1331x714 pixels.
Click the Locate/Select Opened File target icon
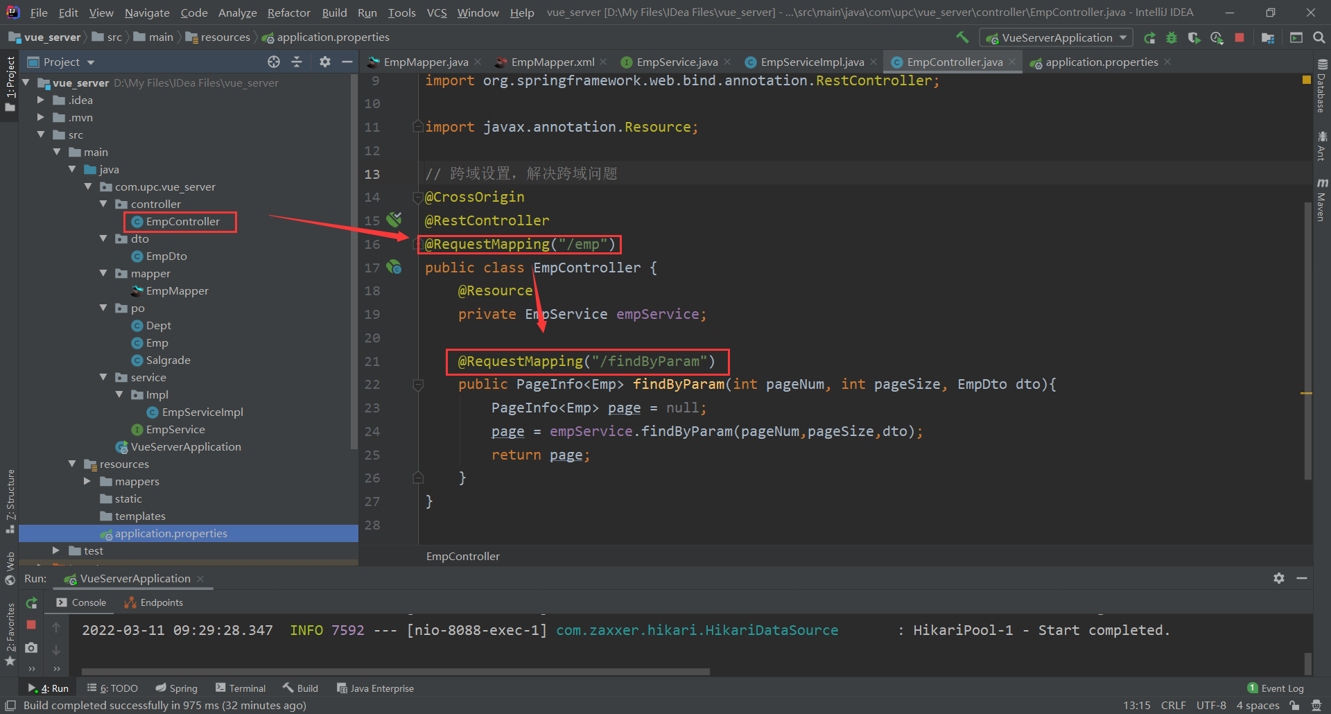click(x=274, y=62)
